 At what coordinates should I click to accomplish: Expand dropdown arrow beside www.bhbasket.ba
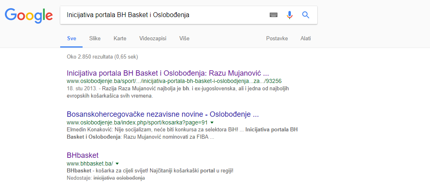tap(117, 163)
